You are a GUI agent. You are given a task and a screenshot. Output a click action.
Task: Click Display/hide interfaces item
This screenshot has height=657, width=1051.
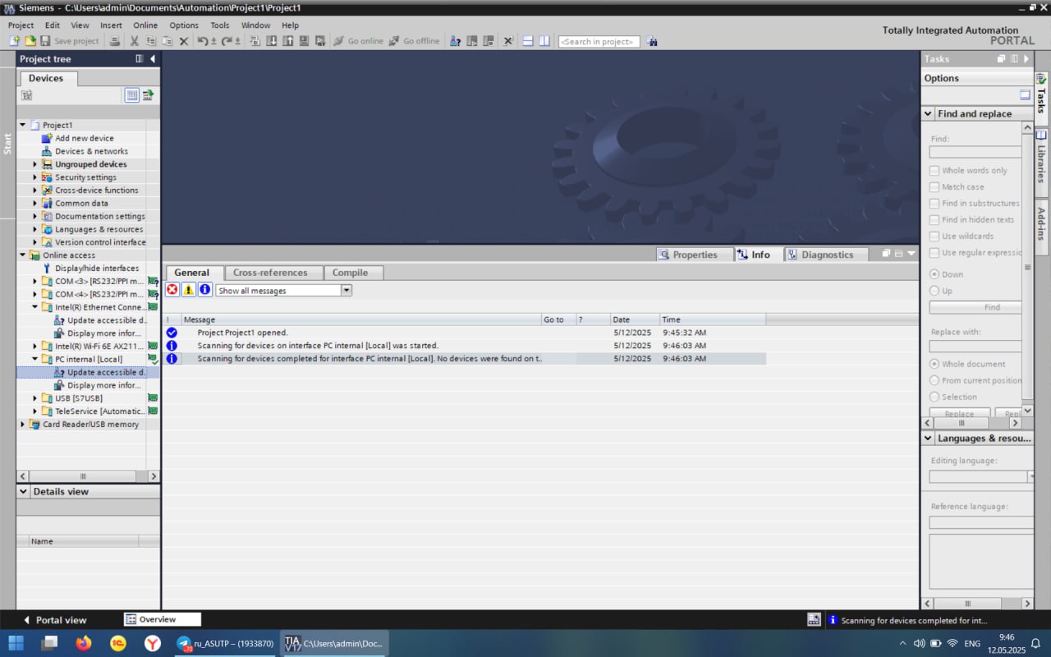[x=97, y=269]
